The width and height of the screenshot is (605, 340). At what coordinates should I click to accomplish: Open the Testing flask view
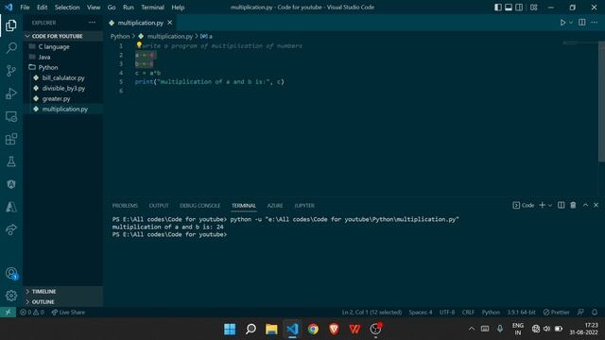tap(11, 161)
